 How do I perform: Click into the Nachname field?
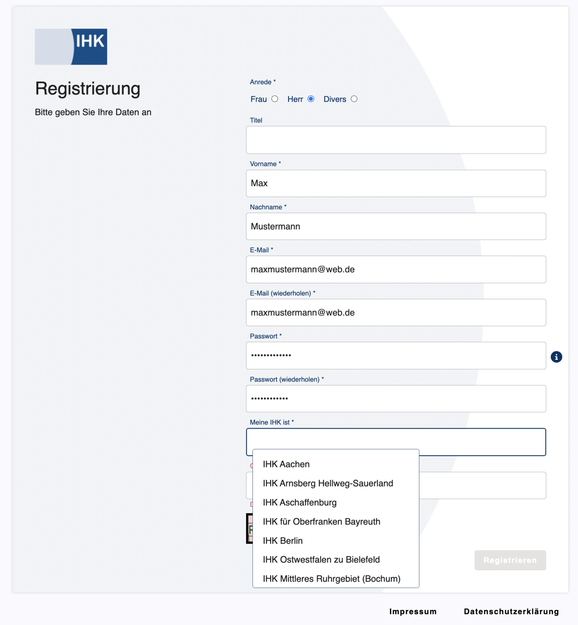coord(396,227)
